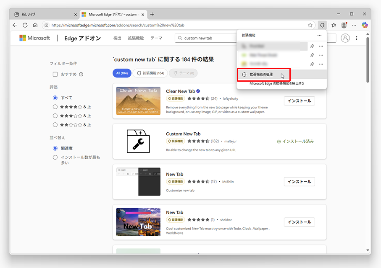381x268 pixels.
Task: Select すべて rating radio button
Action: (x=55, y=98)
